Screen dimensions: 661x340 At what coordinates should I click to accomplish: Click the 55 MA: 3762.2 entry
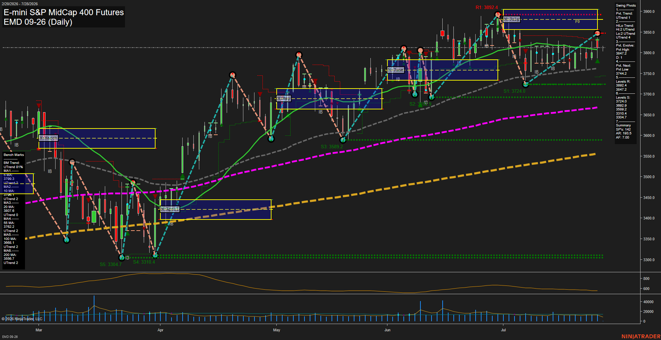point(9,225)
